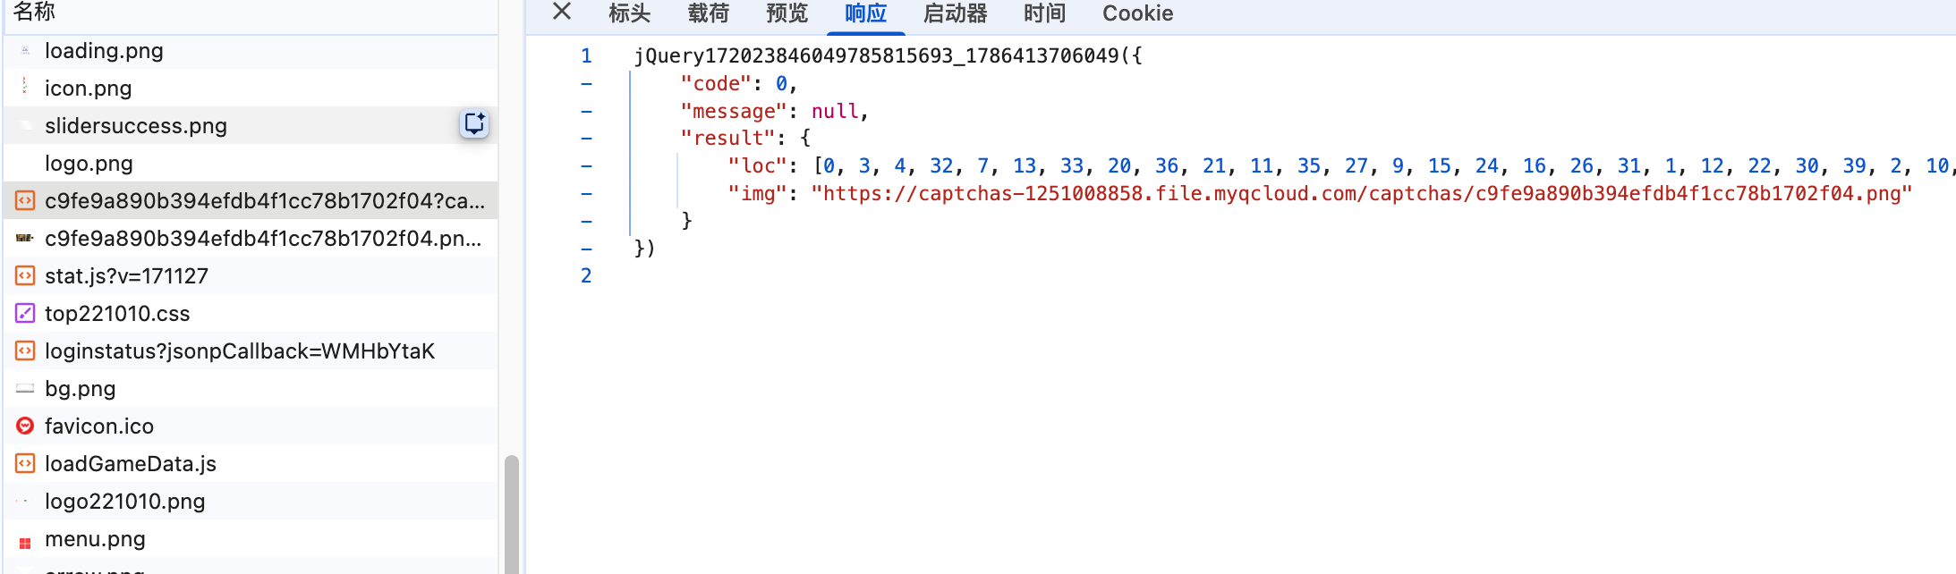The image size is (1956, 574).
Task: Open the 时间 tab
Action: pos(1044,13)
